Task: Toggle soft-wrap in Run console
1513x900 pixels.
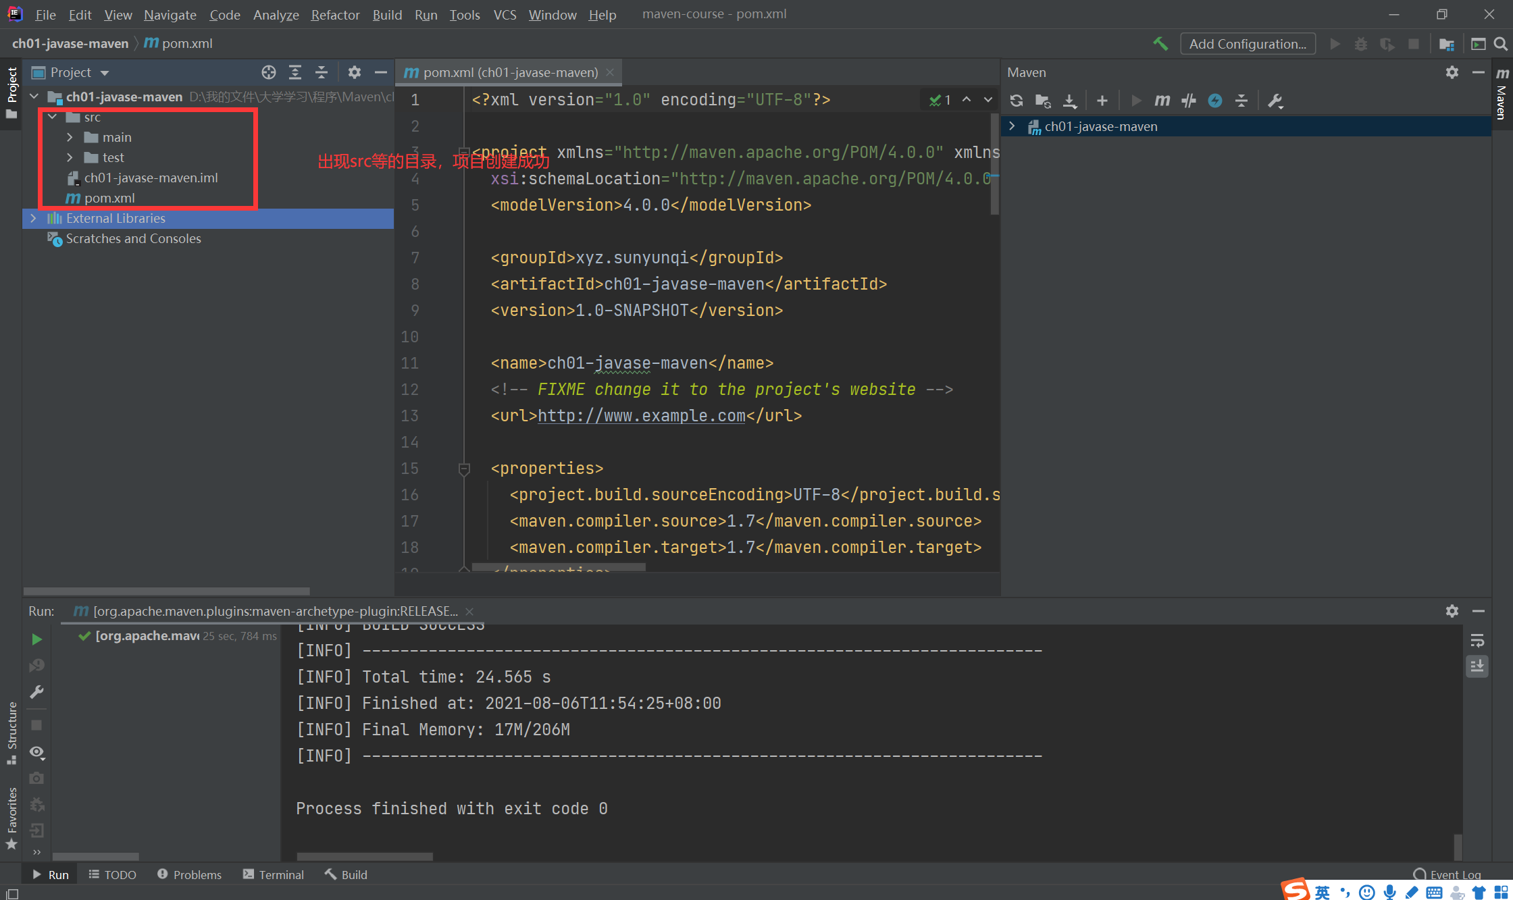Action: [x=1477, y=640]
